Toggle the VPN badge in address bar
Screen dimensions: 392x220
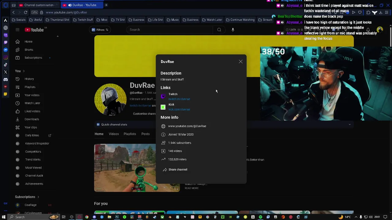tap(35, 12)
